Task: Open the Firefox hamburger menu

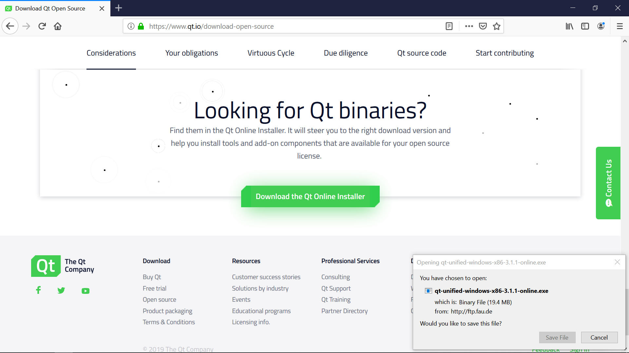Action: tap(620, 26)
